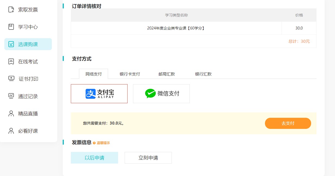
Task: Switch to the 银行卡支付 tab
Action: pos(130,74)
